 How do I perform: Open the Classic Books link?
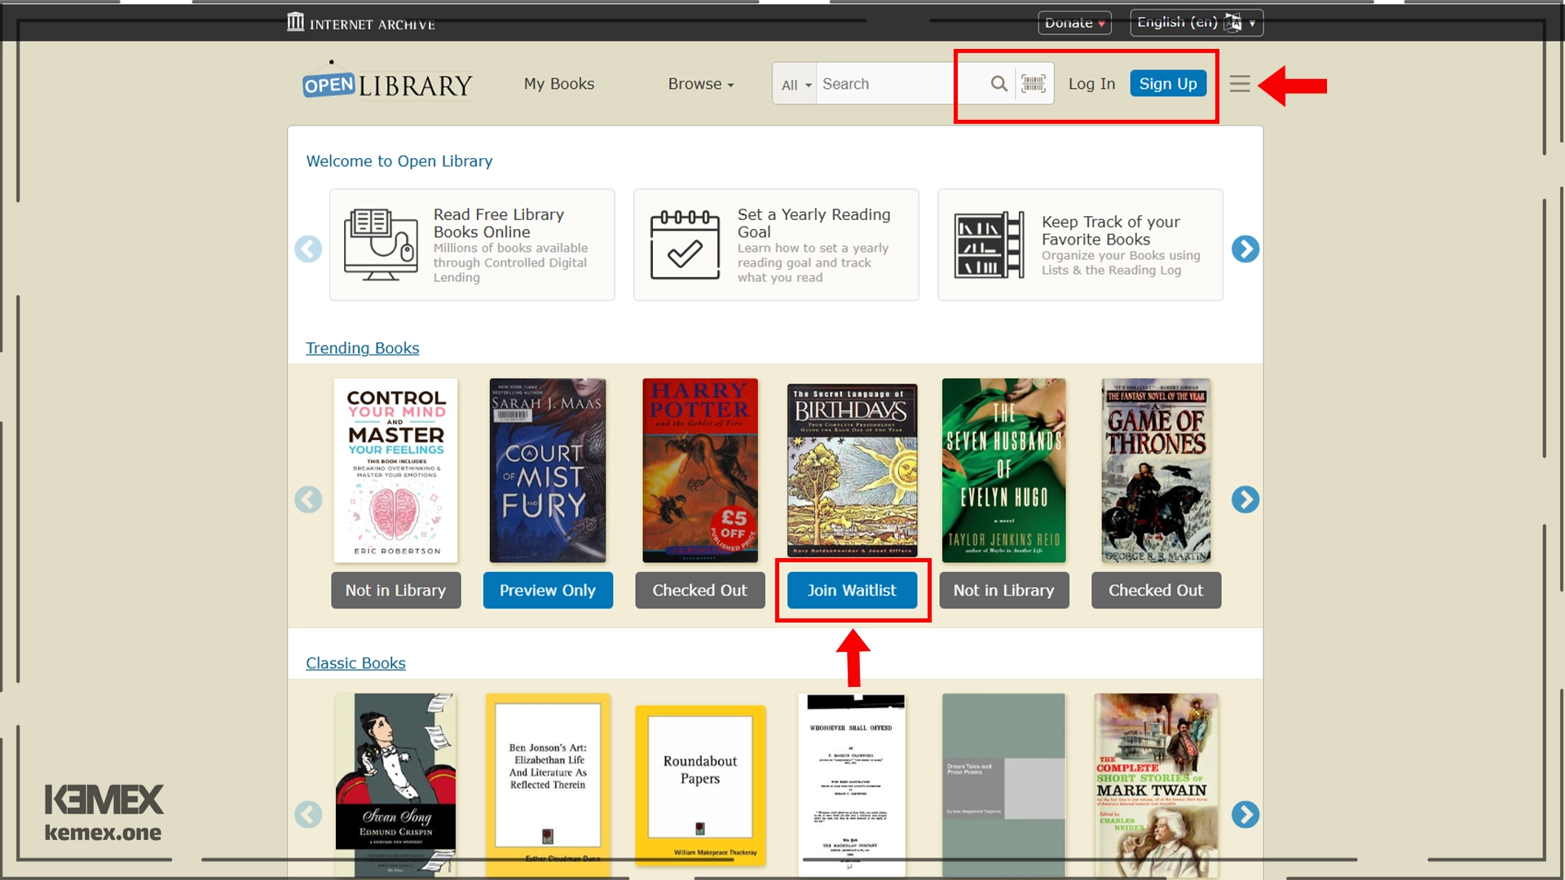[x=355, y=663]
